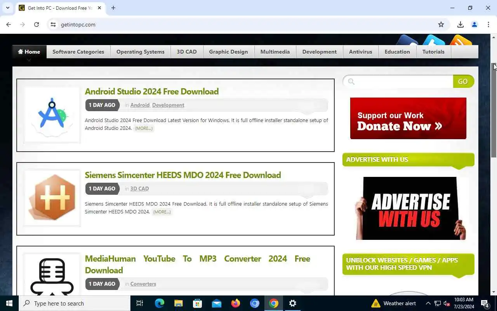Open Chrome downloads icon

click(x=461, y=24)
